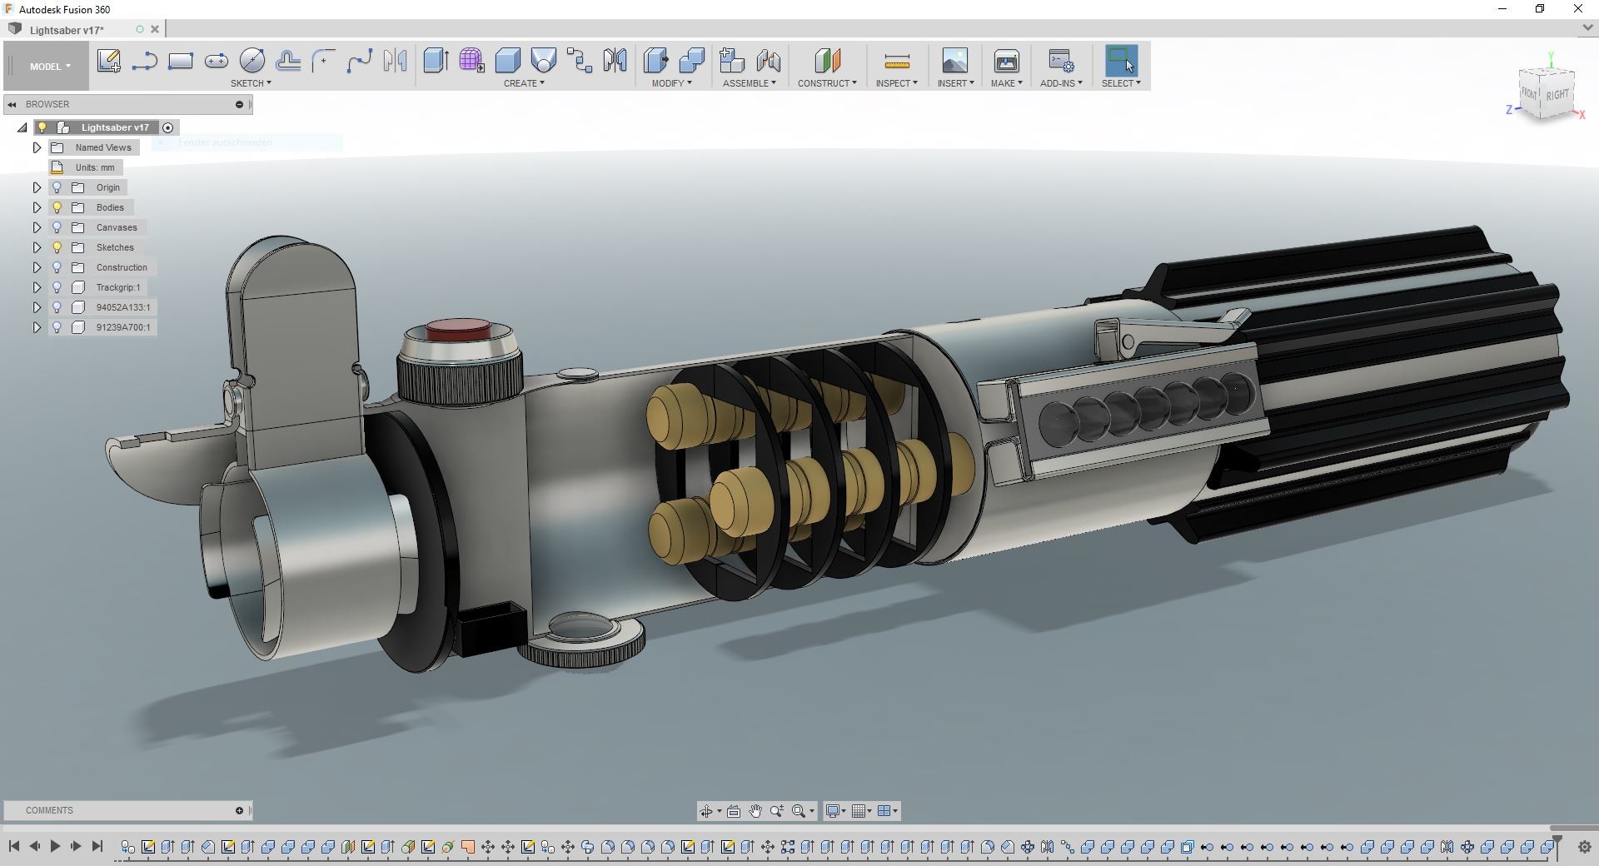Activate the Circle sketch tool
Viewport: 1599px width, 866px height.
point(252,61)
